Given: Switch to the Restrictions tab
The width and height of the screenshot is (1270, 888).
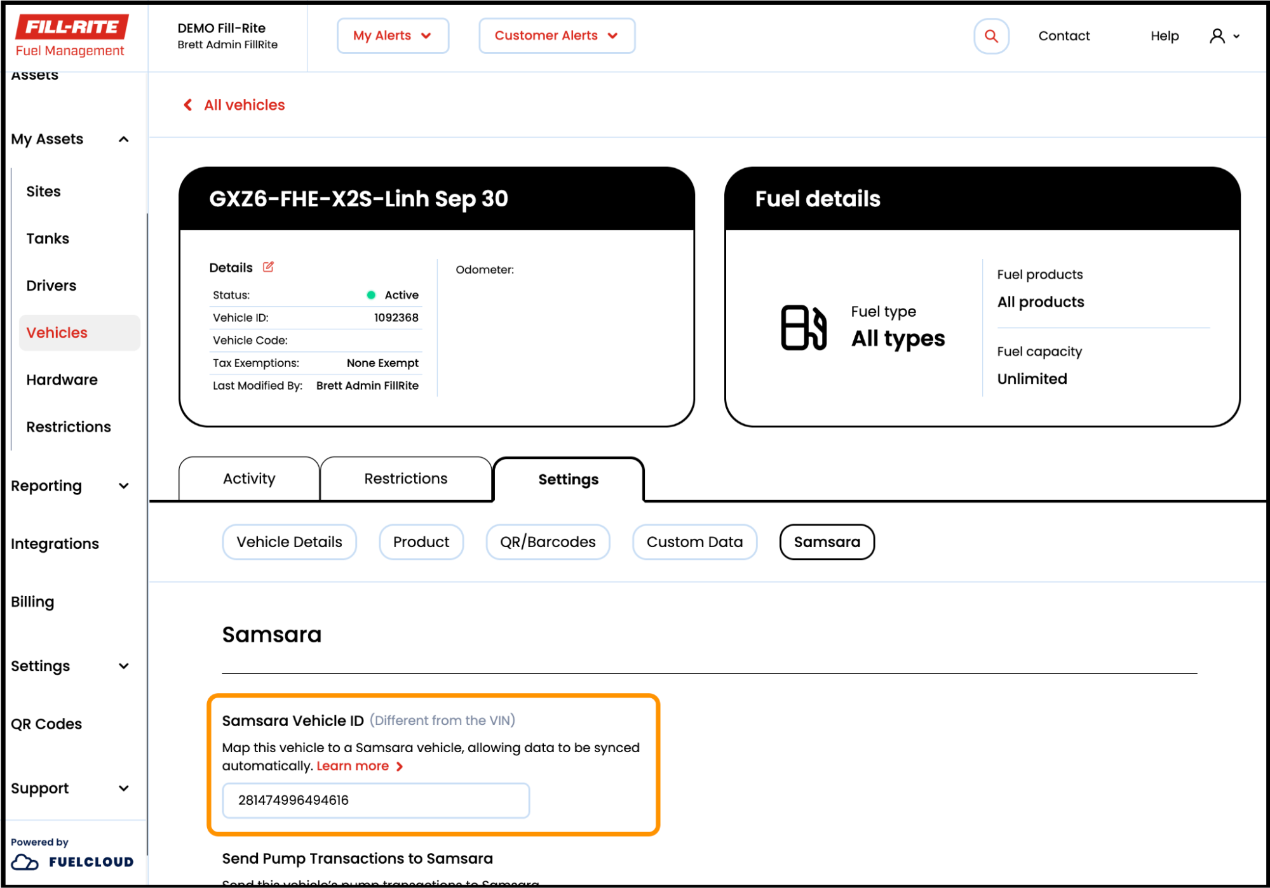Looking at the screenshot, I should click(x=405, y=479).
